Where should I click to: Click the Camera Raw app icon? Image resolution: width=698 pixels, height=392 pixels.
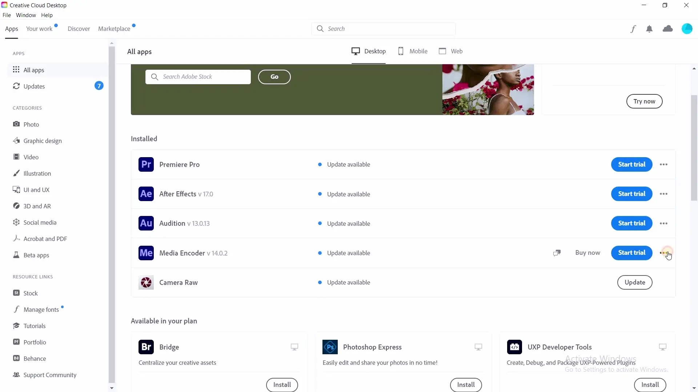pyautogui.click(x=146, y=282)
